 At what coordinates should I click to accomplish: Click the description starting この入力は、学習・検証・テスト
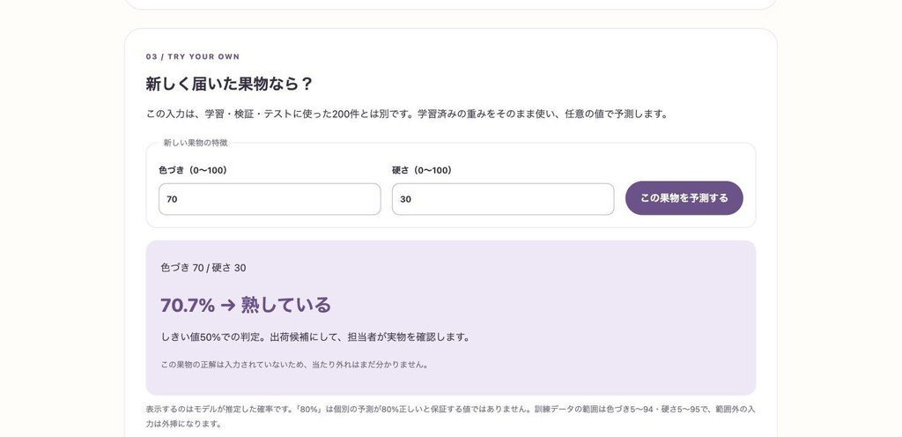pos(407,114)
